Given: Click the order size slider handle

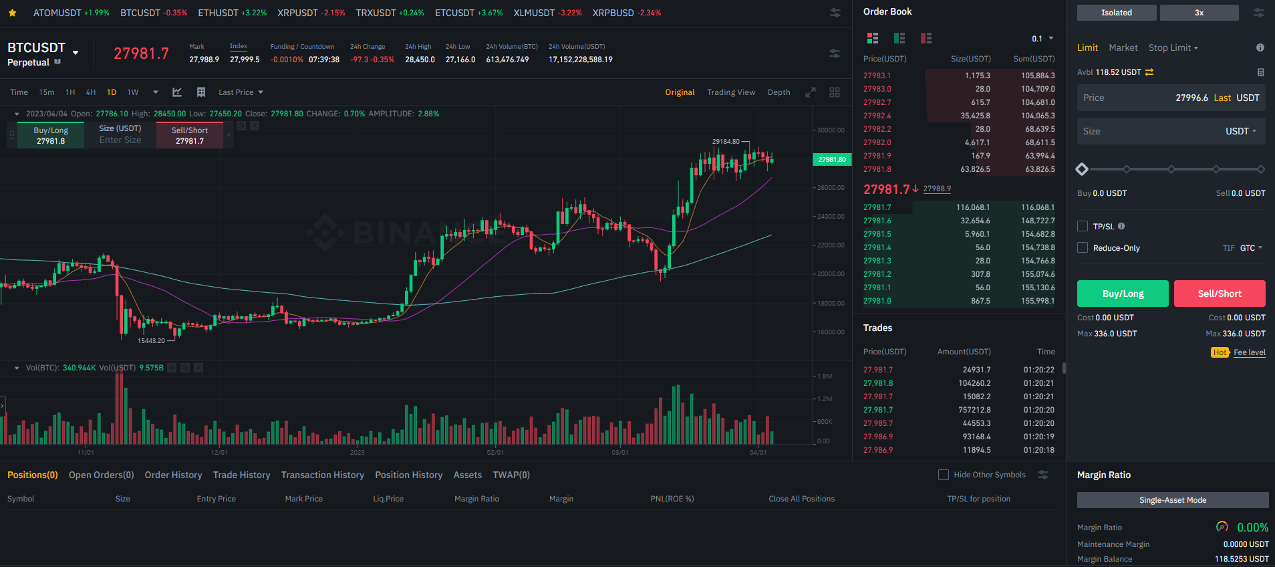Looking at the screenshot, I should (1082, 169).
